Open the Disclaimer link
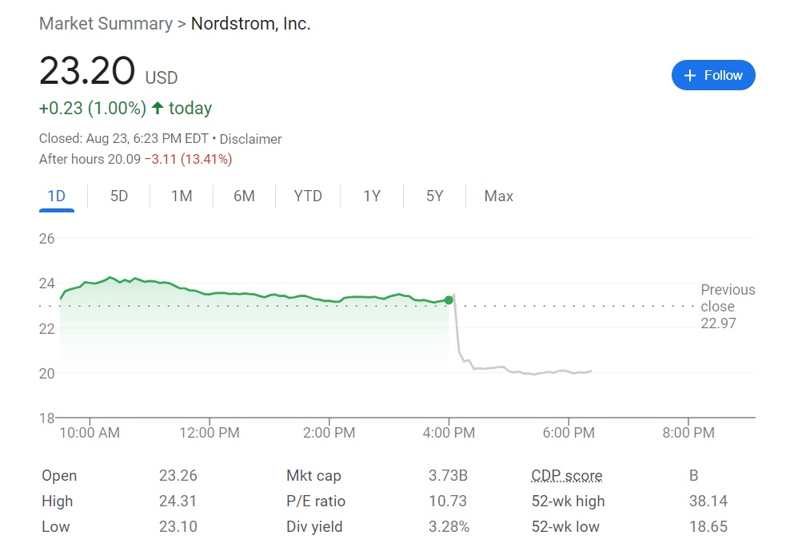The image size is (786, 555). click(251, 139)
